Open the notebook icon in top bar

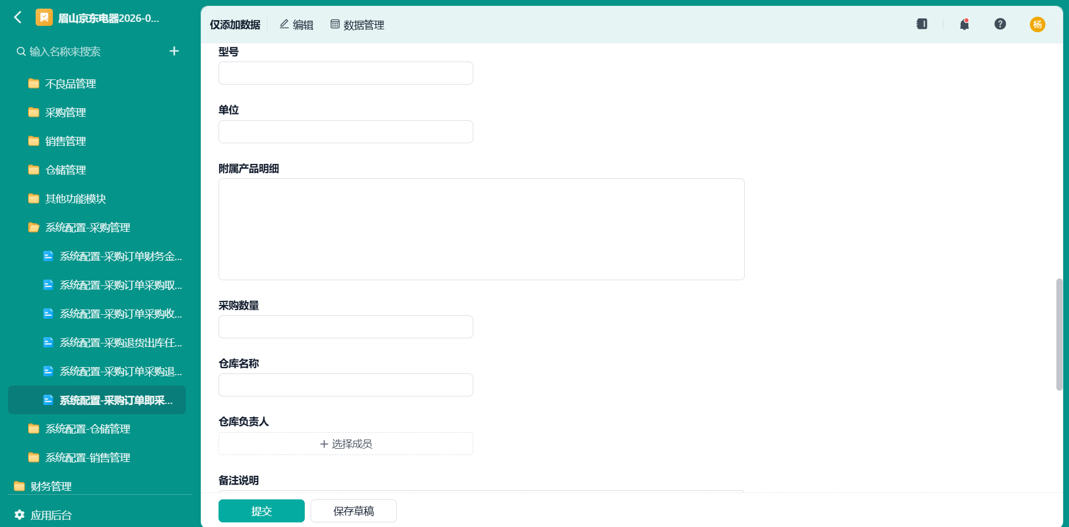pyautogui.click(x=922, y=24)
